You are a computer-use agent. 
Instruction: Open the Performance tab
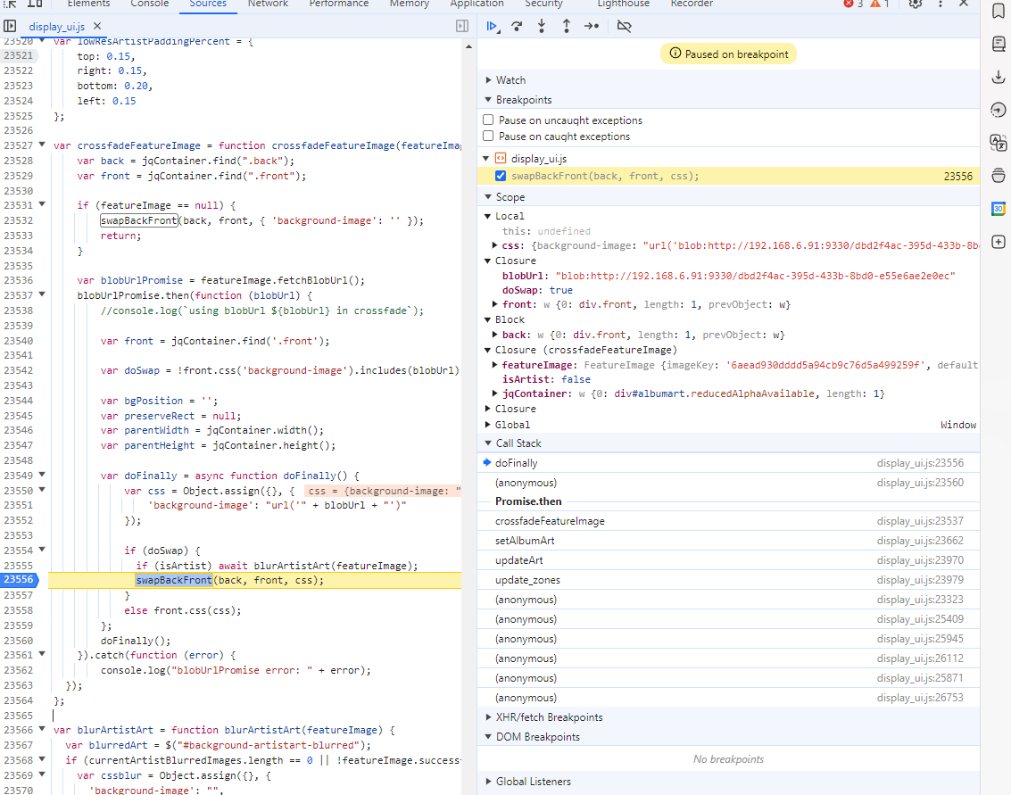[x=339, y=4]
